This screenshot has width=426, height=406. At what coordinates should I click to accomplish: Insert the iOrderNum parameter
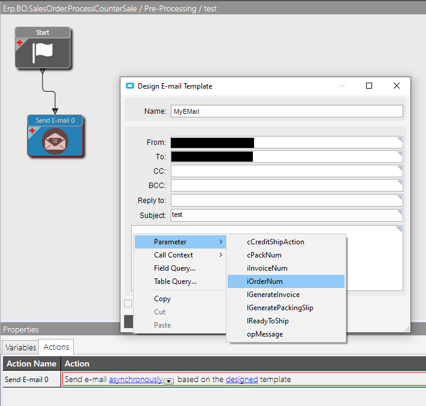(x=286, y=281)
